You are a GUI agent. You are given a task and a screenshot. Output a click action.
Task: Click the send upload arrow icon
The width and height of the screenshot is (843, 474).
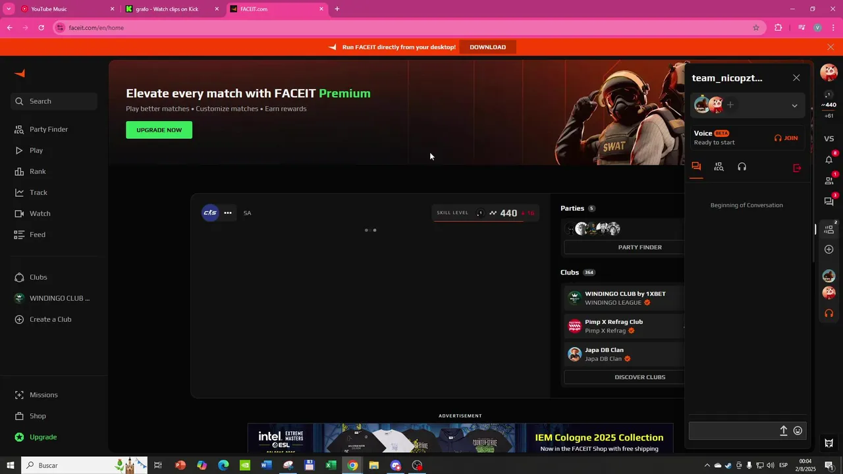784,431
